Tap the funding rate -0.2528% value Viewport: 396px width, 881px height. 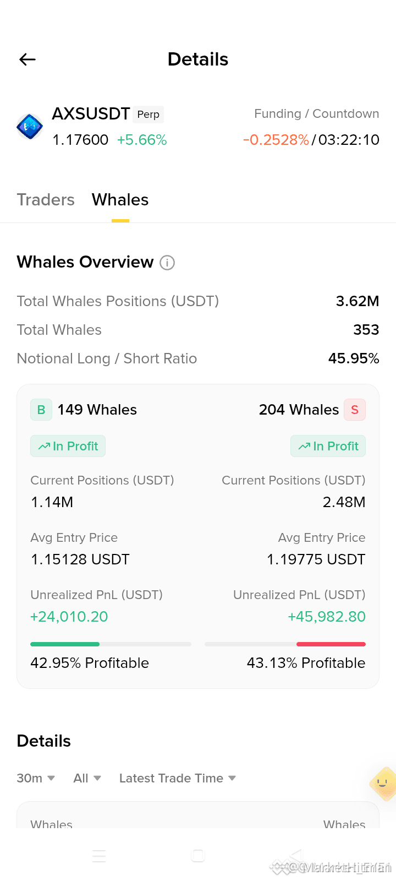276,140
